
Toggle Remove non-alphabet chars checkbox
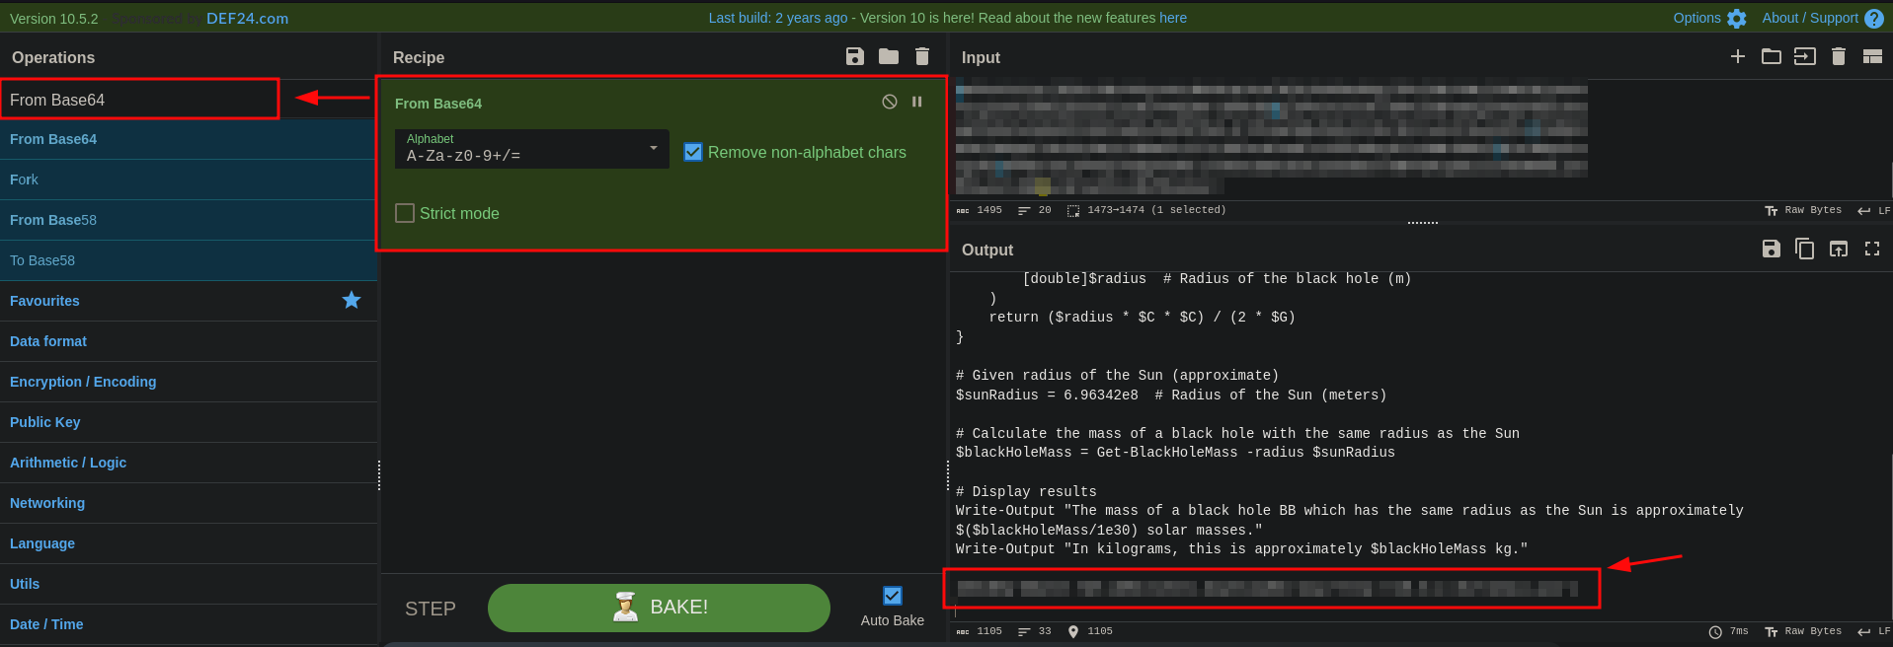pyautogui.click(x=693, y=152)
